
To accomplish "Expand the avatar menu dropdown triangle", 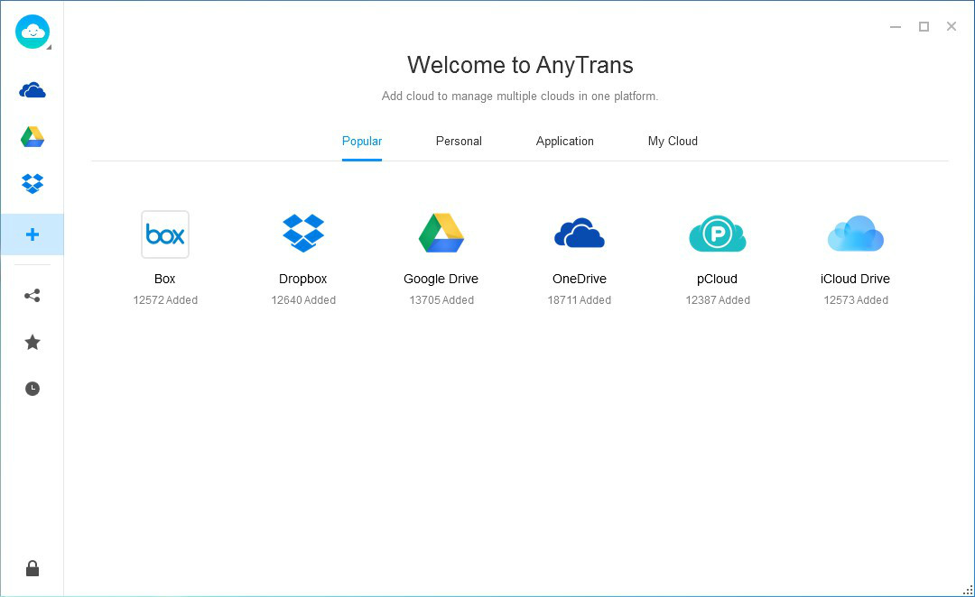I will 49,47.
